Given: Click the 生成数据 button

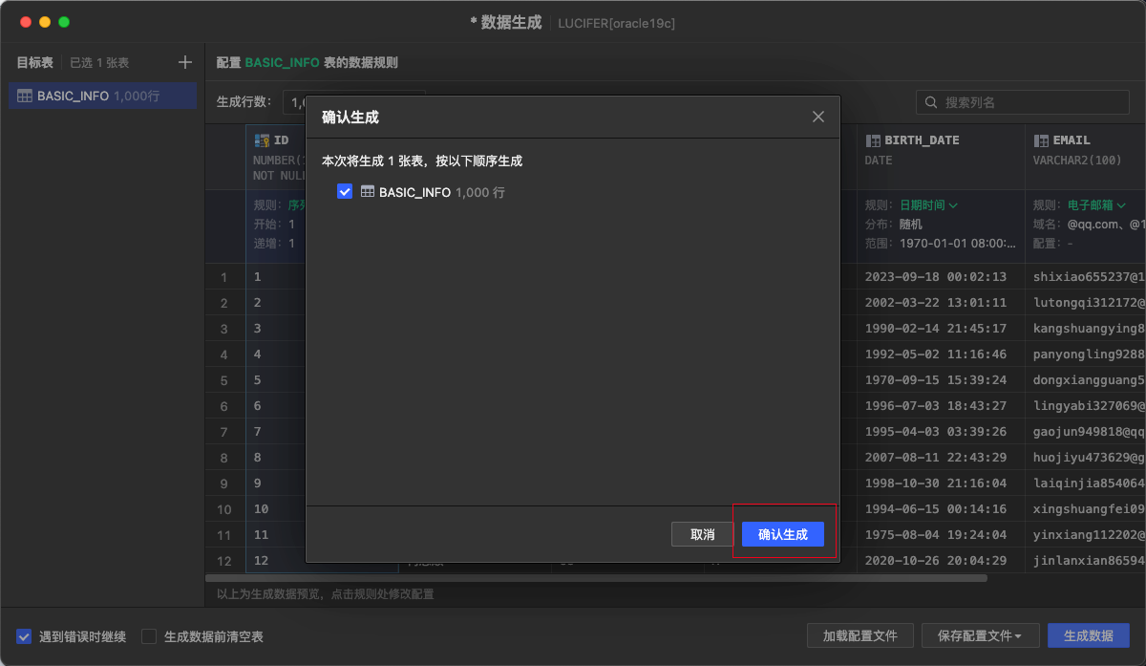Looking at the screenshot, I should [1089, 635].
